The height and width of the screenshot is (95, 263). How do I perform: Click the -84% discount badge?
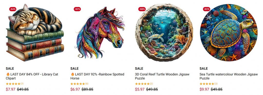pos(13,9)
